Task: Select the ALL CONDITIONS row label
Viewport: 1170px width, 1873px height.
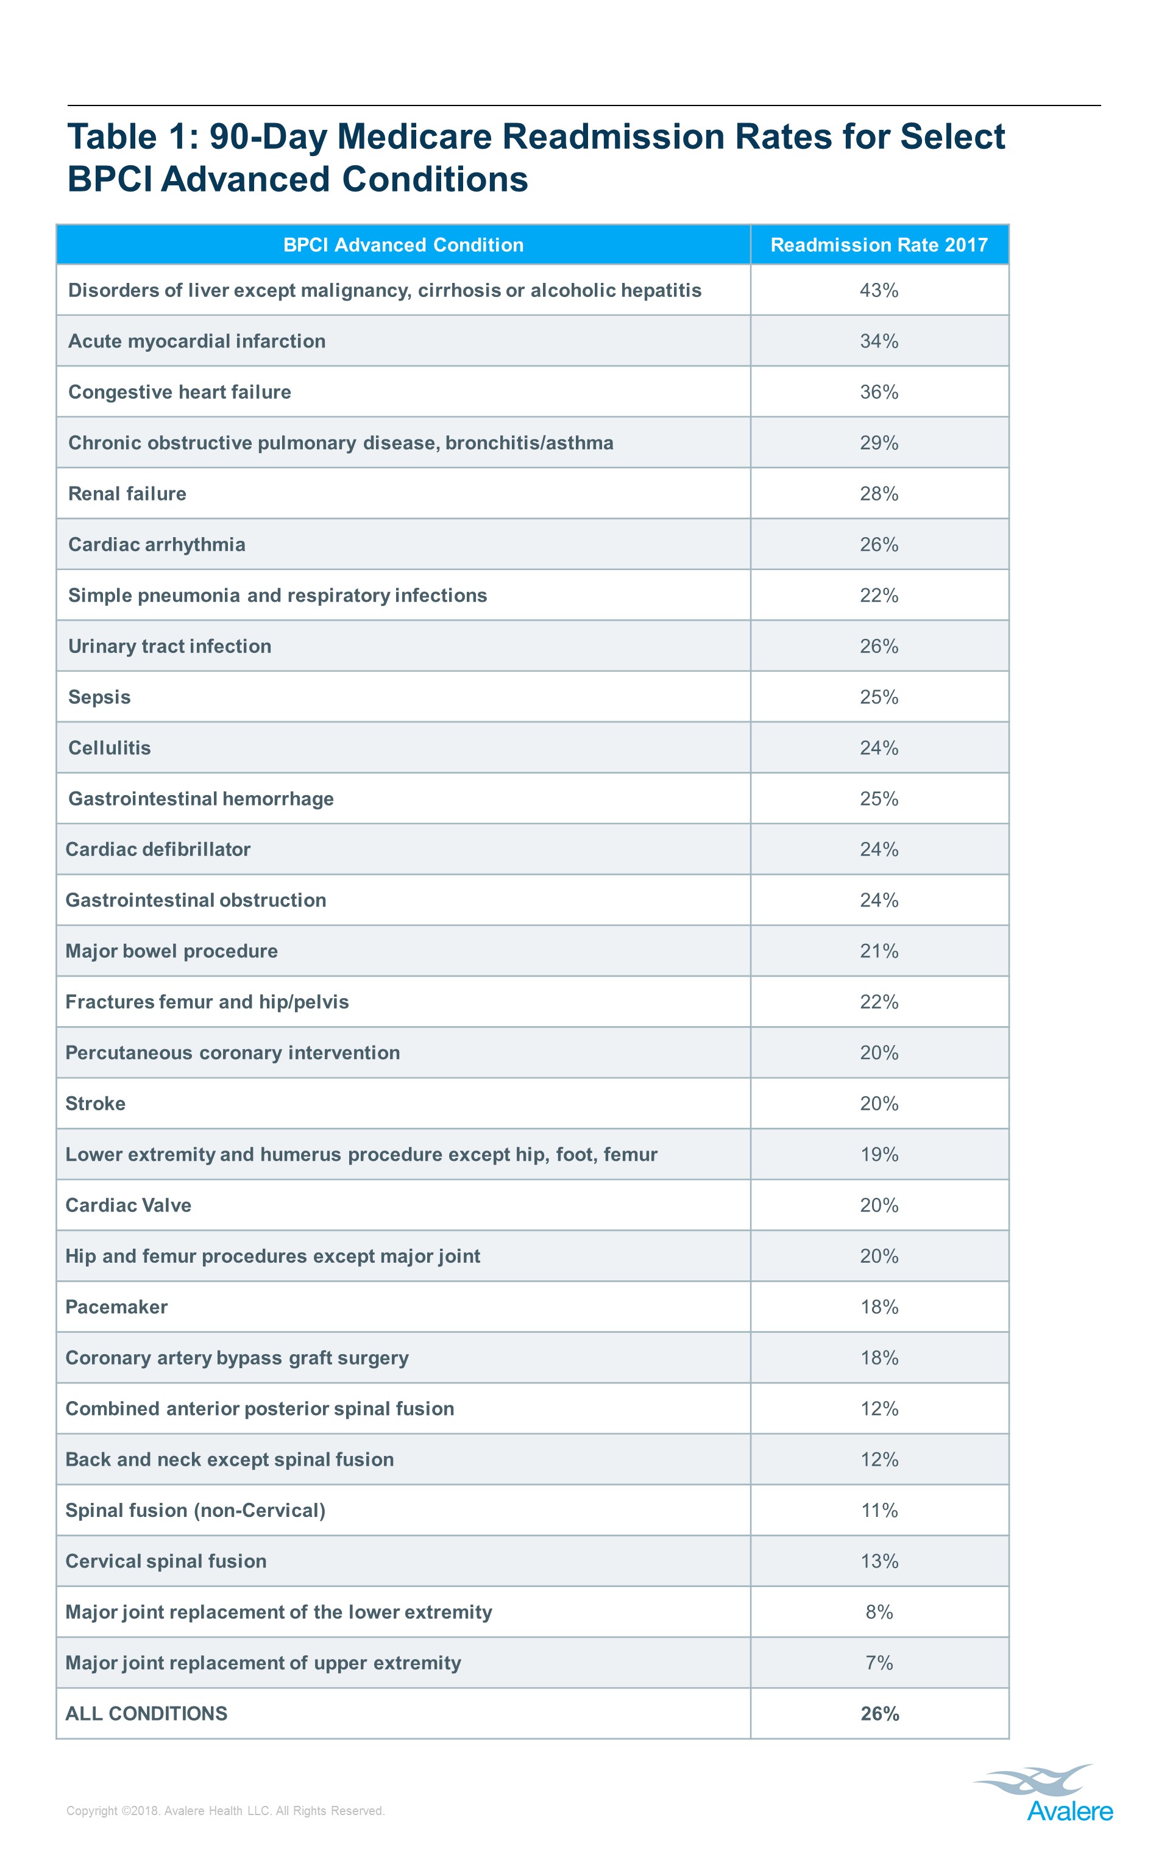Action: click(147, 1713)
